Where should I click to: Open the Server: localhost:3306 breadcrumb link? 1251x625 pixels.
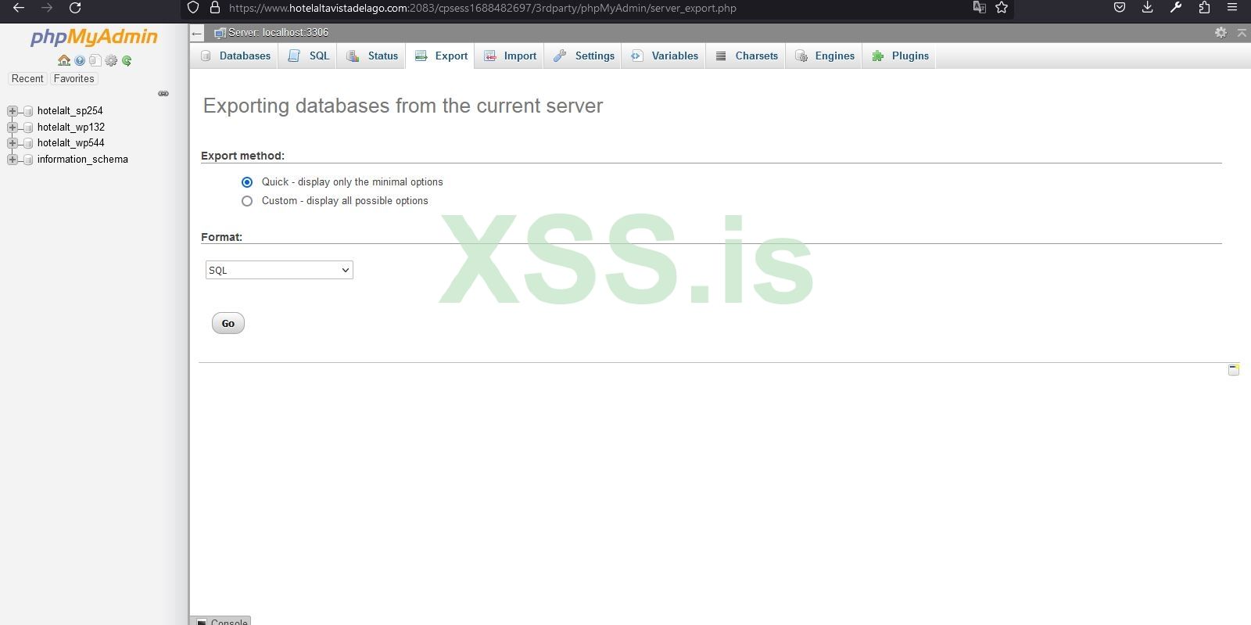pos(278,33)
